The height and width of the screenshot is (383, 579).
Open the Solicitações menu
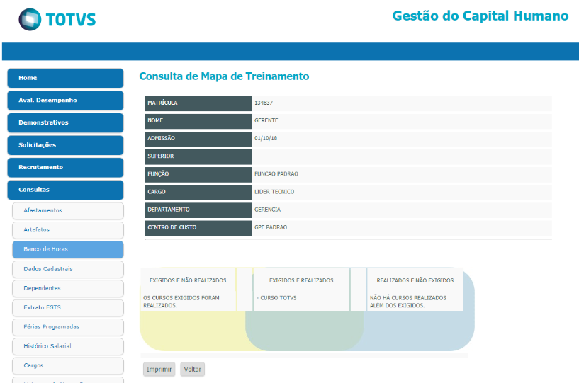(65, 145)
